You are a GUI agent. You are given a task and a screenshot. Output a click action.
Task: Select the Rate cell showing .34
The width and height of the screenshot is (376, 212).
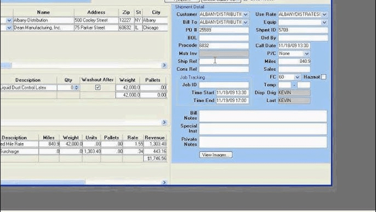133,152
